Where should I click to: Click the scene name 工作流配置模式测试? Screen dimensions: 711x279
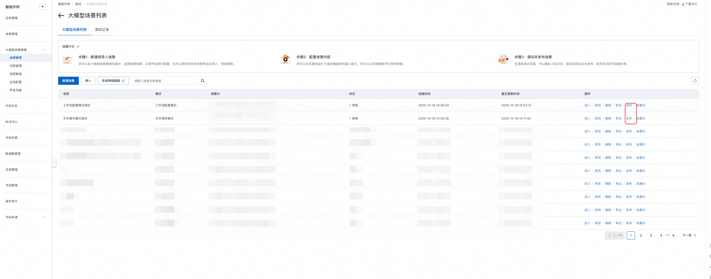click(x=77, y=105)
